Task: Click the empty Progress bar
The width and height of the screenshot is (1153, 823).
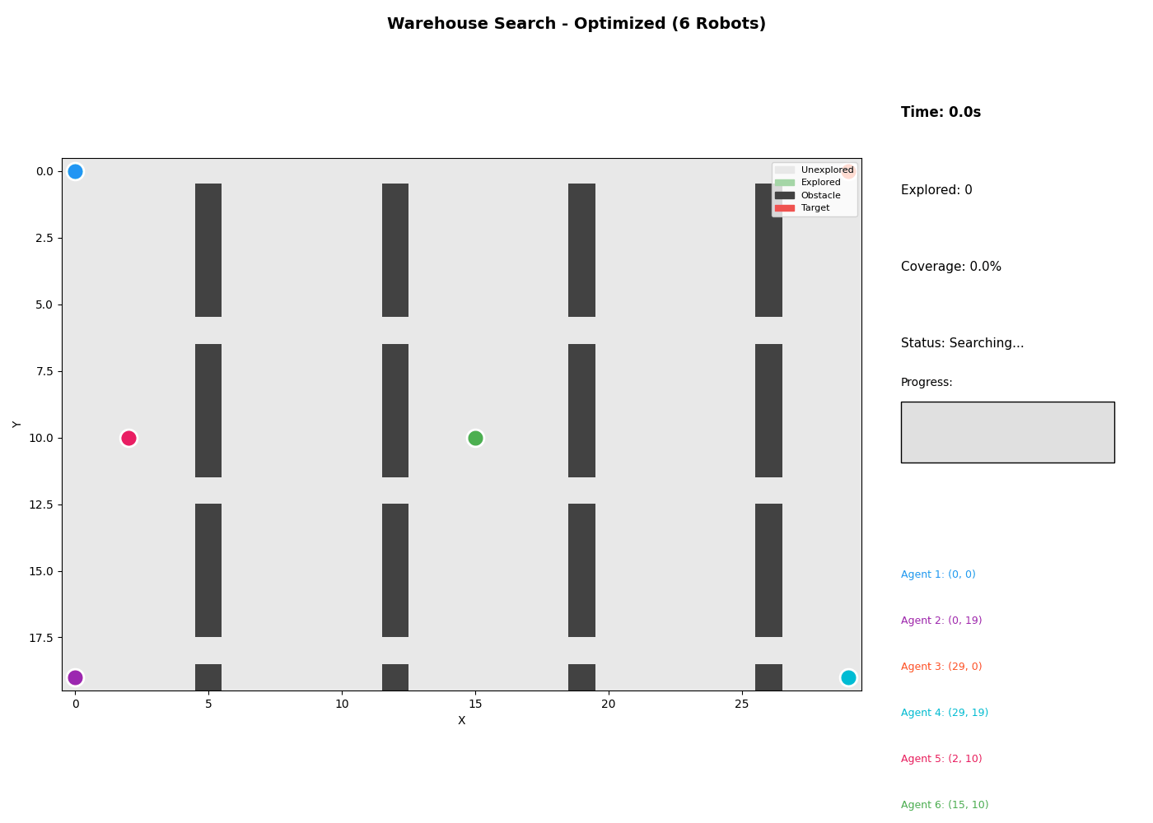Action: point(1007,432)
